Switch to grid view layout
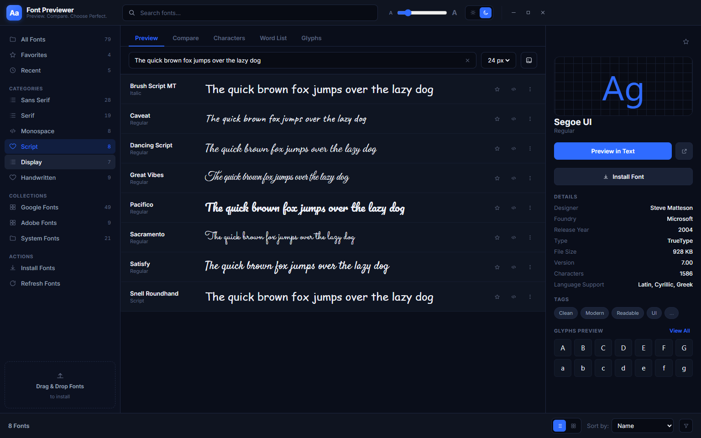701x438 pixels. coord(573,426)
